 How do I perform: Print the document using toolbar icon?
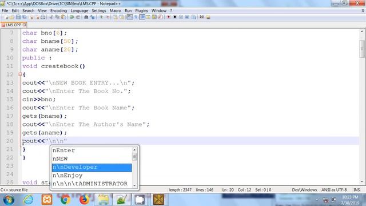point(43,17)
